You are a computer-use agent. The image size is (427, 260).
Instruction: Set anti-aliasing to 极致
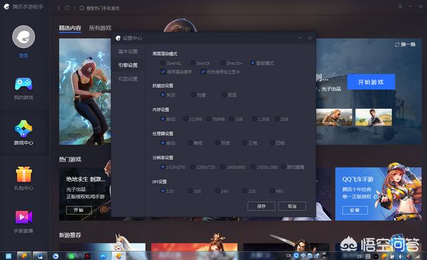tap(224, 95)
